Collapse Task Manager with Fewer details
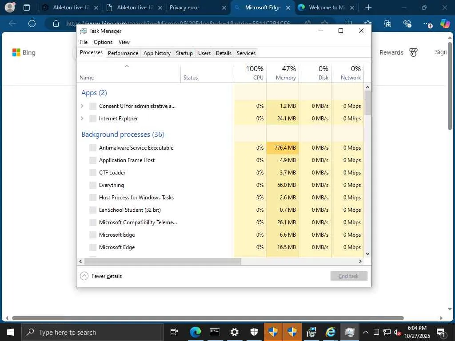 coord(101,276)
